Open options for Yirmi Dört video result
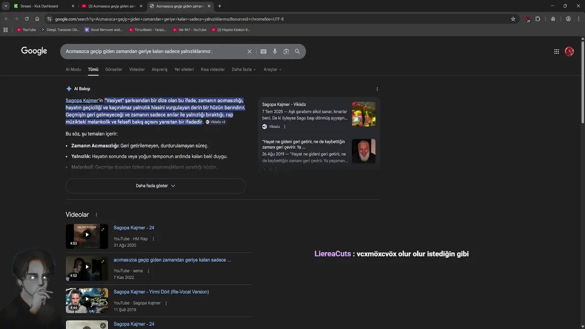 click(x=166, y=303)
